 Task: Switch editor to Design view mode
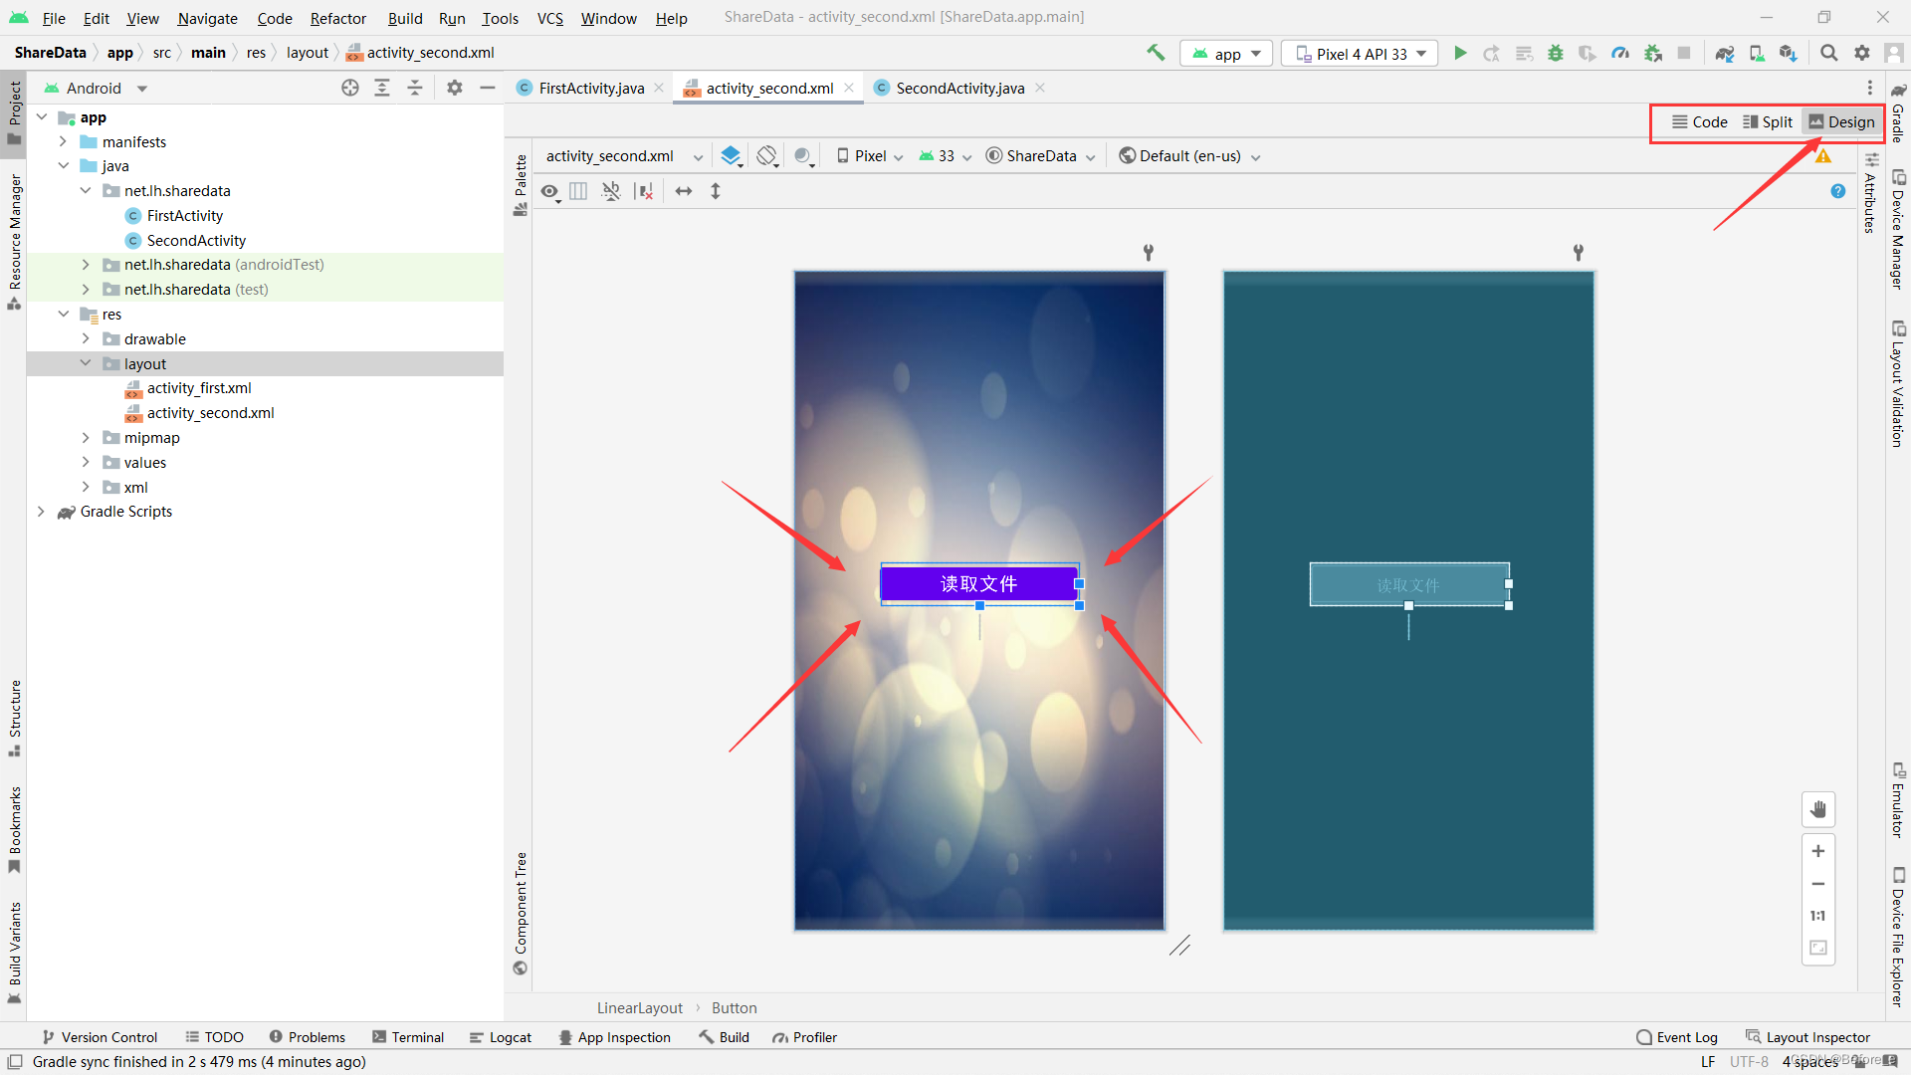(1841, 122)
